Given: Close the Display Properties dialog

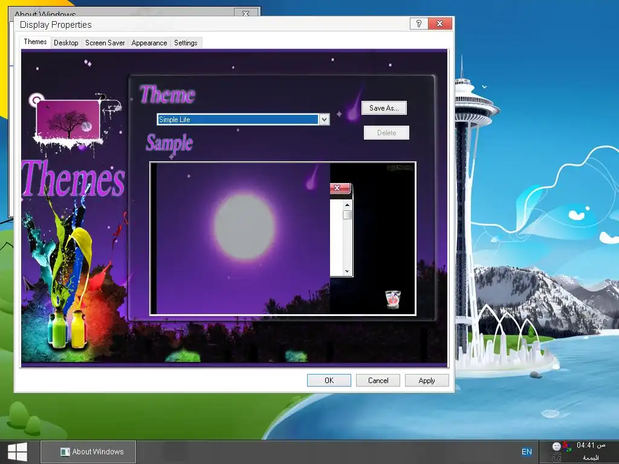Looking at the screenshot, I should [440, 24].
